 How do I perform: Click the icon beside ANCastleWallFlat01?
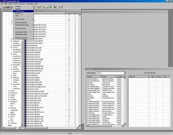point(25,110)
